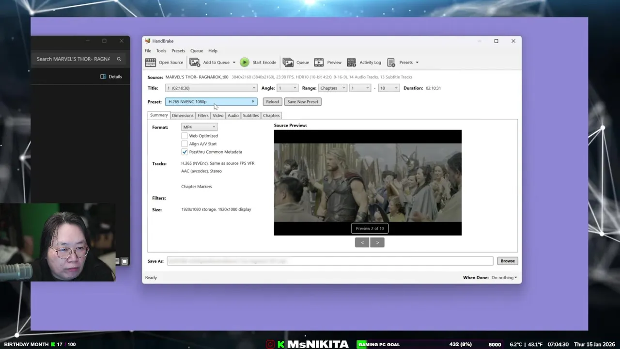Switch to the Dimensions tab

183,116
